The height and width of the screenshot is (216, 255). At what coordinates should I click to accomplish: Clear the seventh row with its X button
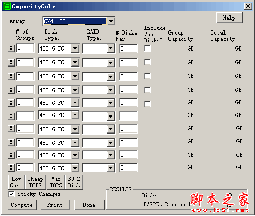coord(11,129)
